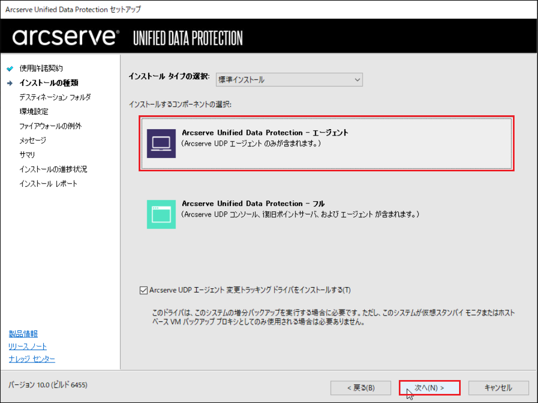The width and height of the screenshot is (538, 403).
Task: Click the キャンセル button
Action: click(x=499, y=388)
